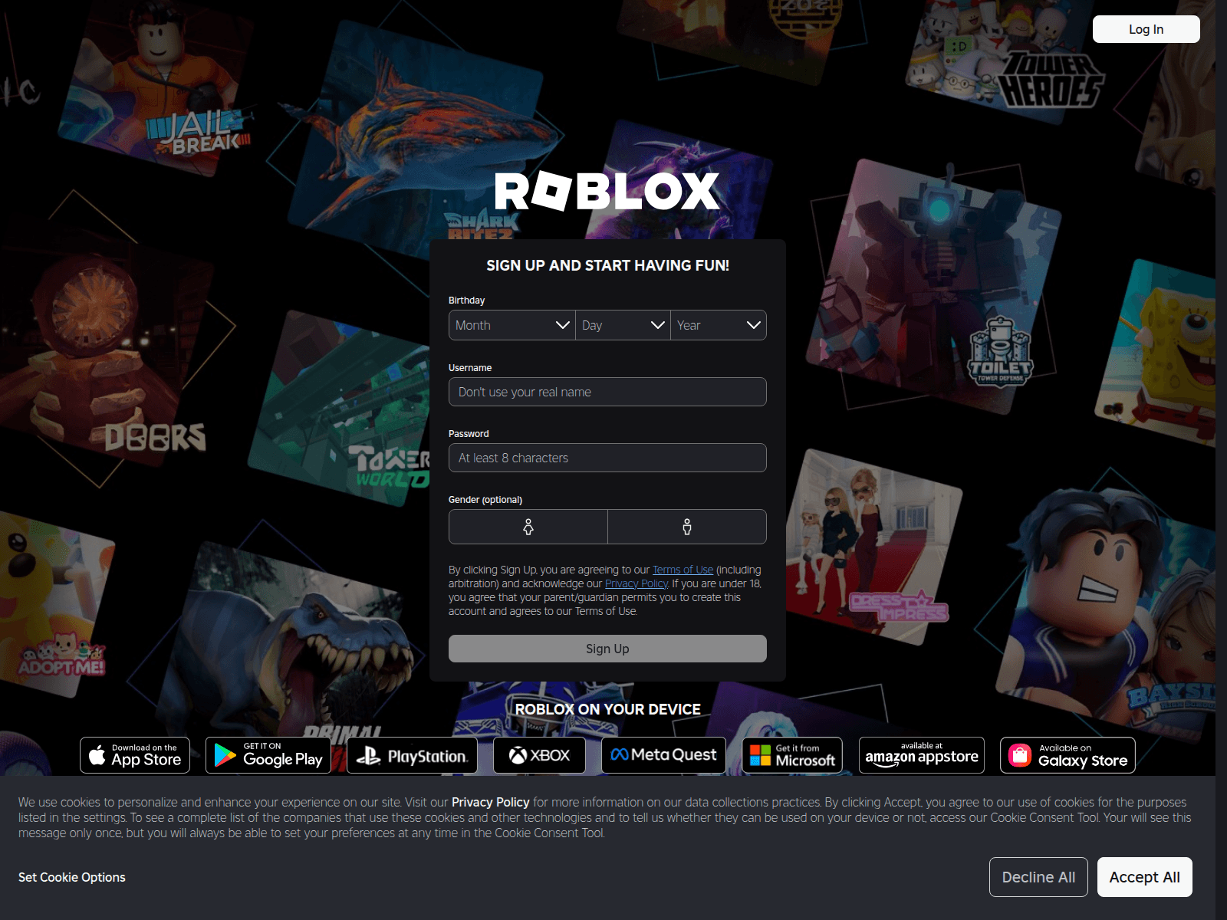Open the App Store download badge

[x=135, y=755]
